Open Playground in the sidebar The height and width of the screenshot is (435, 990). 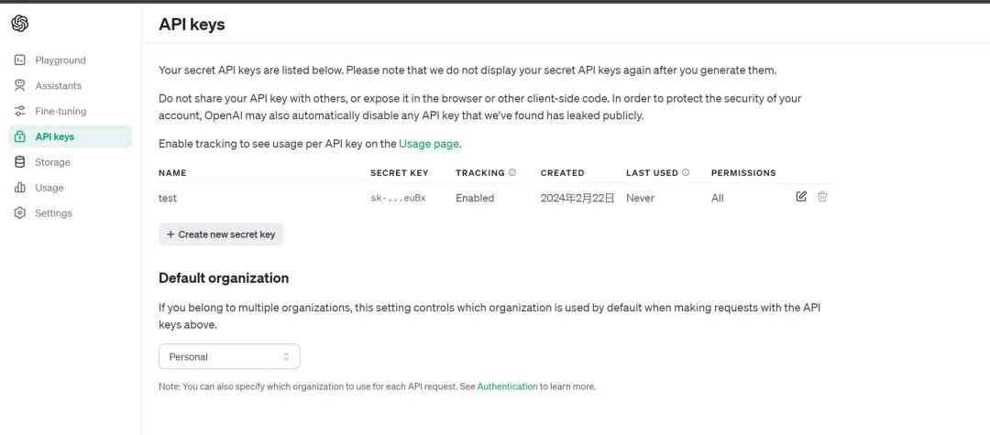click(x=60, y=60)
